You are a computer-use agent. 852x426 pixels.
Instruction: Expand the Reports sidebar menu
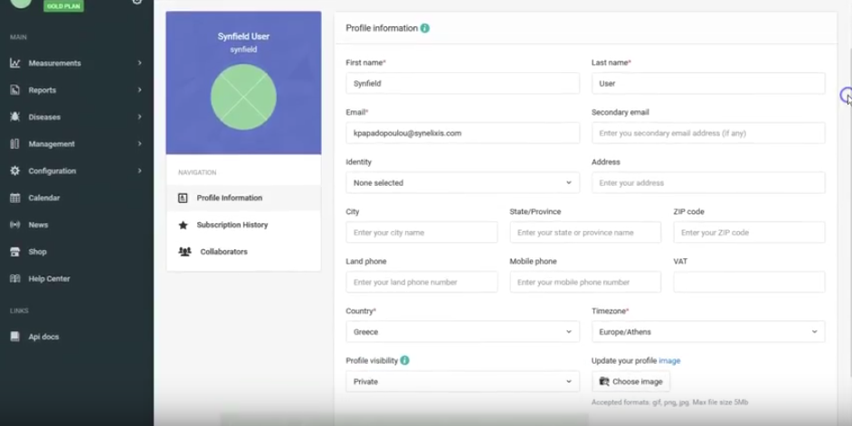point(139,90)
